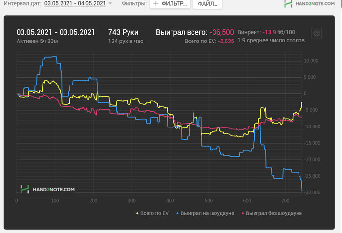
Task: Click the 134 рук в час text
Action: tap(126, 41)
